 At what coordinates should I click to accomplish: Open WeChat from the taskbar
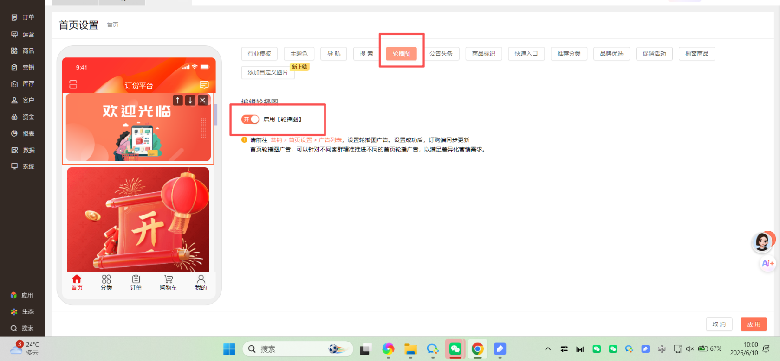click(x=455, y=349)
